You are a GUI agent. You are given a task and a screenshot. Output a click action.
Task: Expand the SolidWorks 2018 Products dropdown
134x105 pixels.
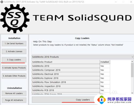click(x=83, y=57)
